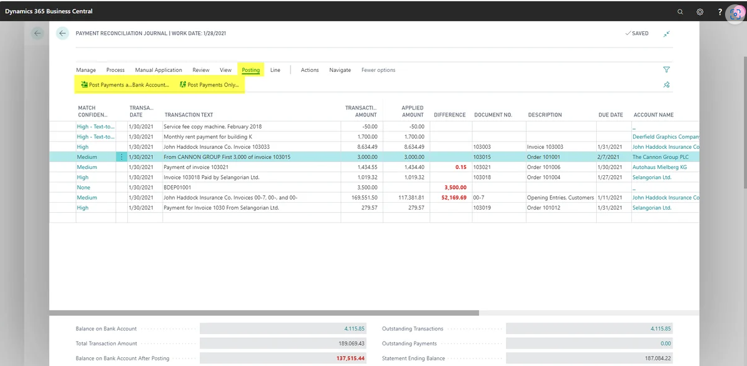The image size is (747, 366).
Task: Click High - Text-to match for Service fee row
Action: point(96,126)
